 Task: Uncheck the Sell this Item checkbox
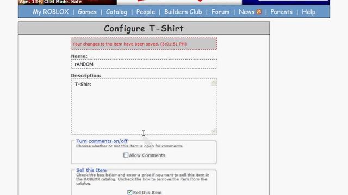click(x=129, y=192)
